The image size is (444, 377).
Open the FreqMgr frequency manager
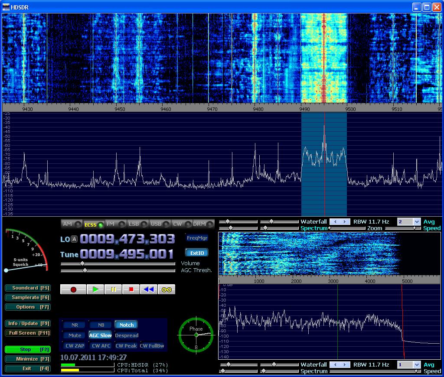pyautogui.click(x=197, y=238)
